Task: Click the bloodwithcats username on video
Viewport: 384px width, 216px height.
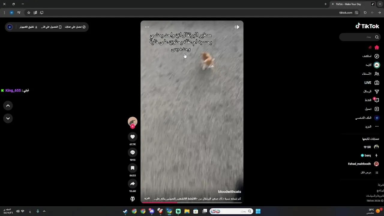Action: tap(229, 192)
